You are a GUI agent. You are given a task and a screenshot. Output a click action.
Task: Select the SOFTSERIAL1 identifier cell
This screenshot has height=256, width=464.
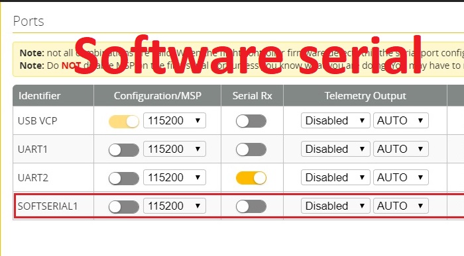pyautogui.click(x=53, y=206)
